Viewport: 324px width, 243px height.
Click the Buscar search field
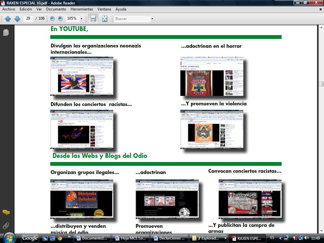[132, 19]
